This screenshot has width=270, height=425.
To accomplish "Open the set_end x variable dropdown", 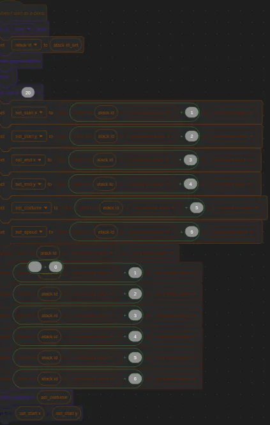I will point(29,160).
